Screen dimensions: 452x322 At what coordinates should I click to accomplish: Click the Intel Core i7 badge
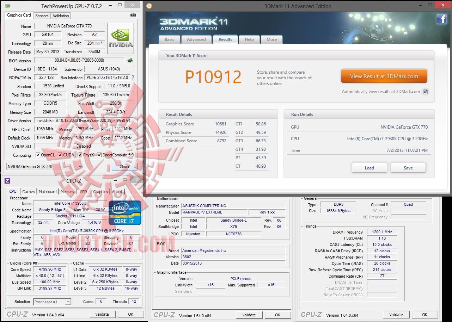pyautogui.click(x=125, y=213)
